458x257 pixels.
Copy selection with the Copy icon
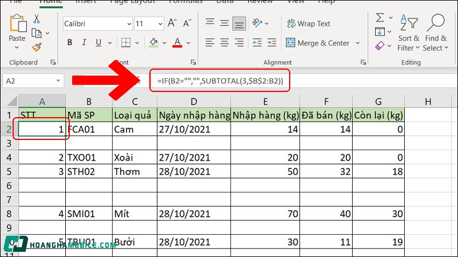37,33
